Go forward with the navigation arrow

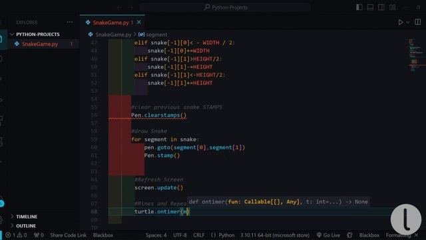(130, 7)
